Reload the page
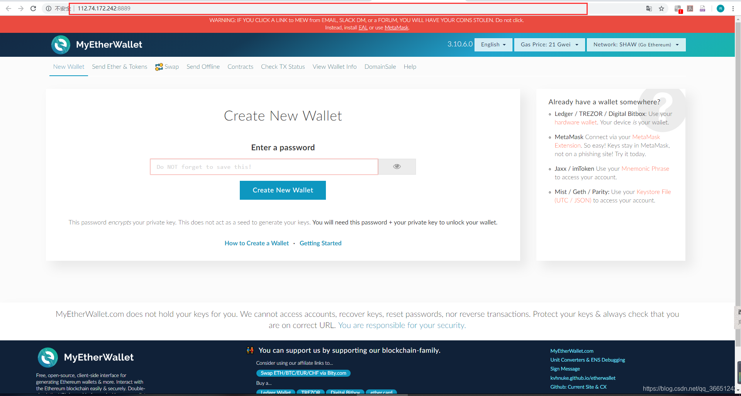Viewport: 741px width, 396px height. click(33, 8)
